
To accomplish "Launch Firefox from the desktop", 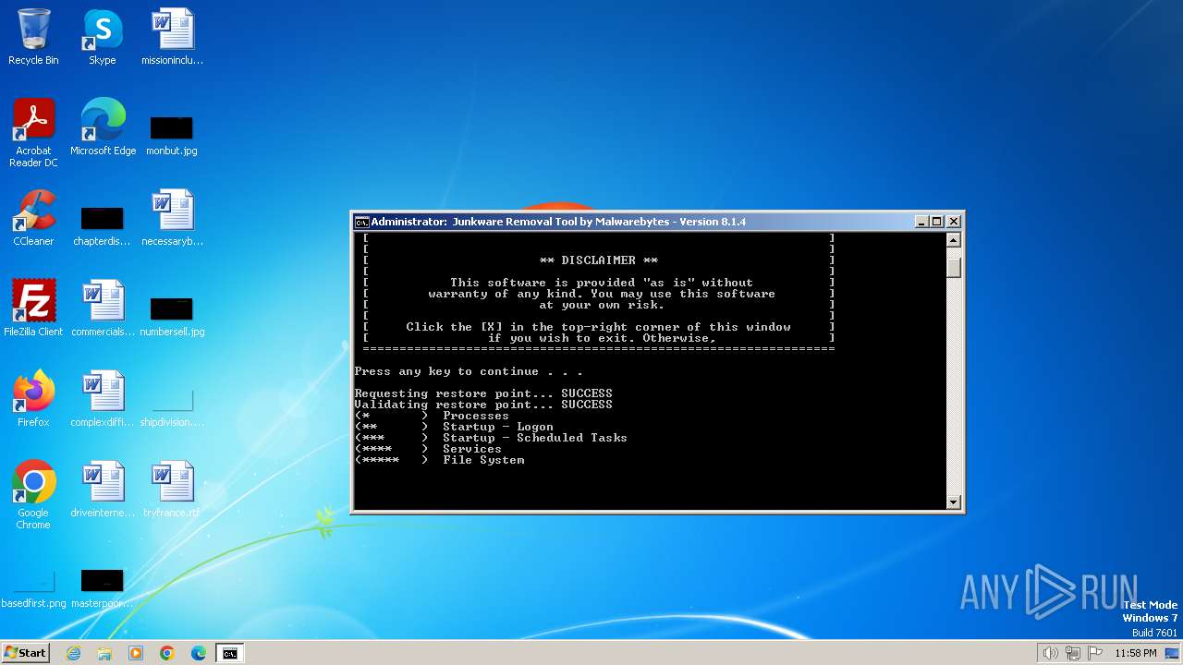I will coord(33,400).
